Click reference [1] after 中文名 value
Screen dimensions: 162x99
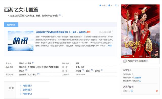tap(33, 63)
